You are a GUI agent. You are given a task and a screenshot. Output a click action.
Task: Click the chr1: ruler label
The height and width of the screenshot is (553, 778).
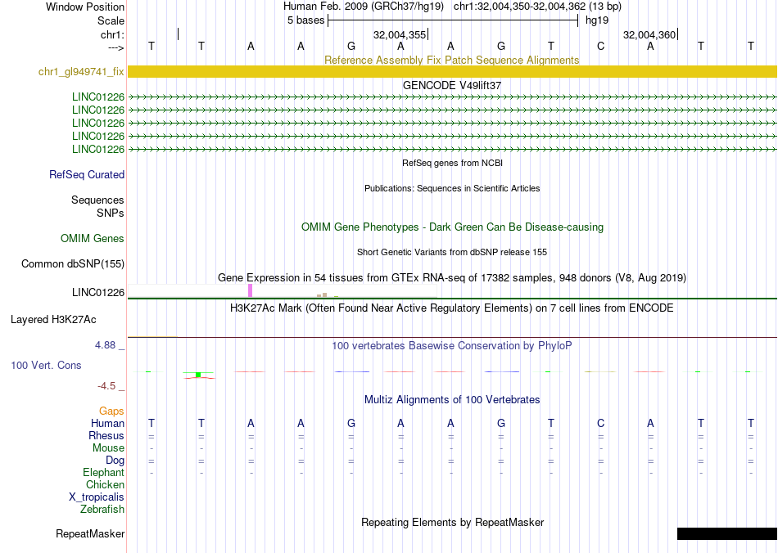tap(112, 34)
